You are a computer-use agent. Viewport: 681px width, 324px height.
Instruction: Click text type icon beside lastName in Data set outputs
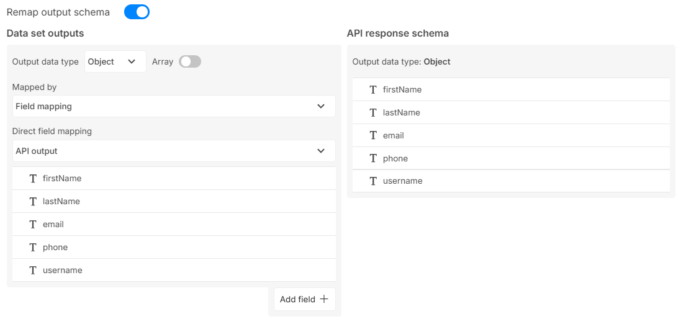pyautogui.click(x=33, y=202)
